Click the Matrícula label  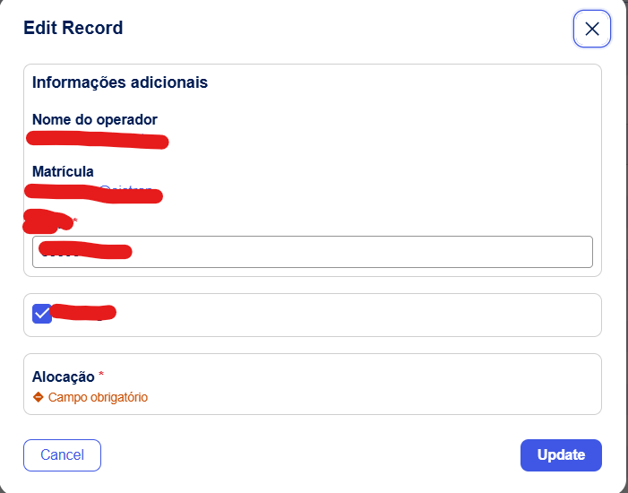(x=63, y=171)
